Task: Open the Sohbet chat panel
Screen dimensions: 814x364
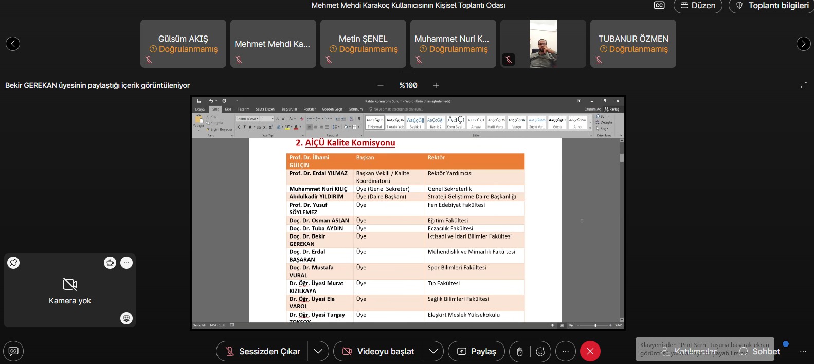Action: [760, 351]
